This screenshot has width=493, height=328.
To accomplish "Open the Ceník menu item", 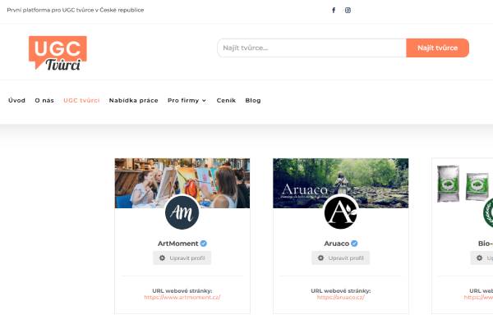I will pos(226,100).
